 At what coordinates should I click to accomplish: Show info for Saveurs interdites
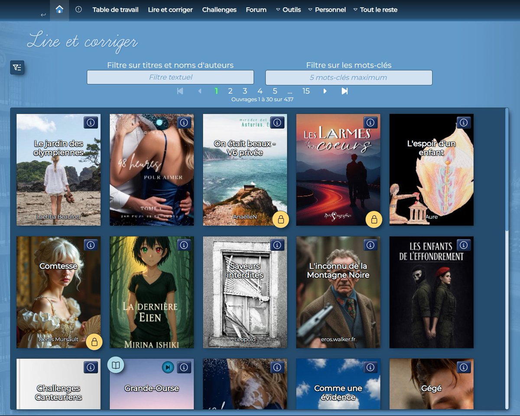(x=277, y=245)
